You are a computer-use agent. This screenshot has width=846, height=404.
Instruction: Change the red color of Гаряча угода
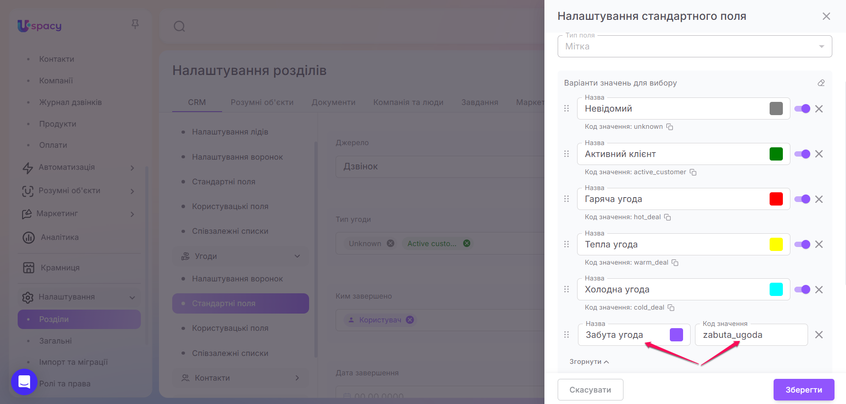[776, 199]
